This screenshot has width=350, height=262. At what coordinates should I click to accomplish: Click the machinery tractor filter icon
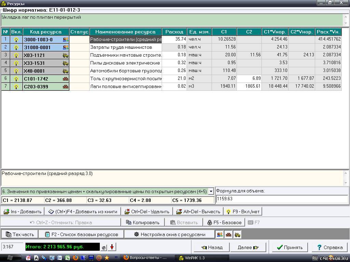pos(237,234)
